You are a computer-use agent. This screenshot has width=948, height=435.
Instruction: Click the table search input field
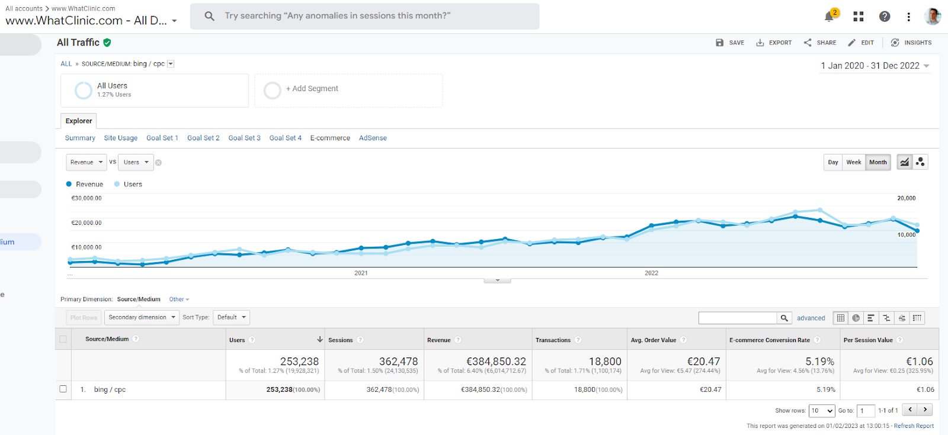click(x=738, y=318)
